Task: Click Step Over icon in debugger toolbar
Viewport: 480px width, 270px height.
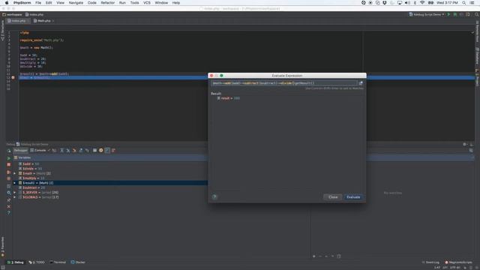Action: point(61,150)
